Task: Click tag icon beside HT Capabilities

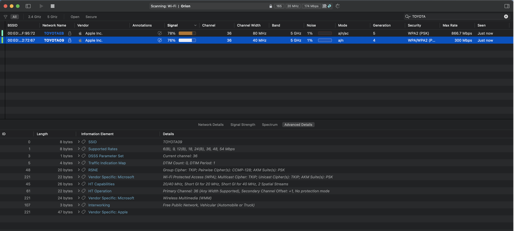Action: click(x=84, y=184)
